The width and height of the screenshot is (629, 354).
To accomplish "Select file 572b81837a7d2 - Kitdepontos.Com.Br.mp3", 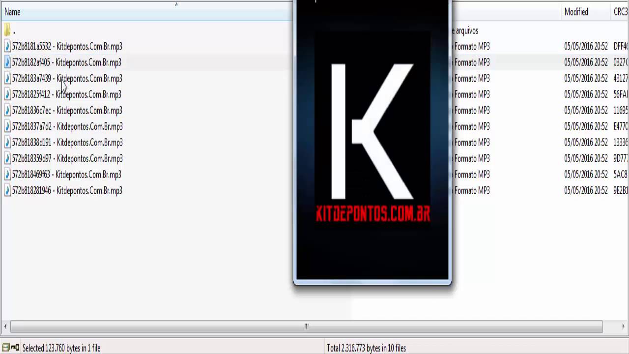I will (x=67, y=126).
